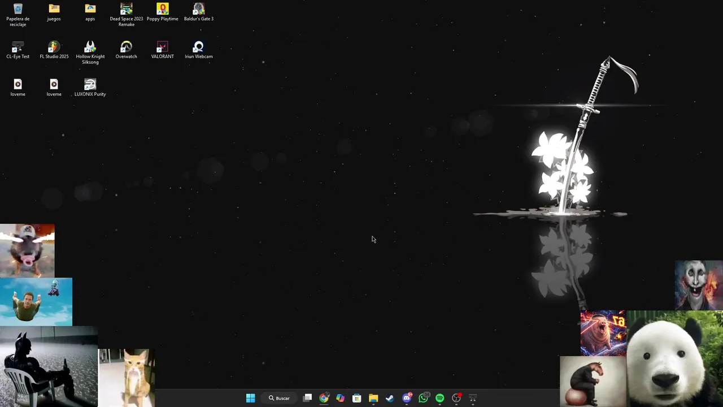Select the apps folder on desktop
Viewport: 723px width, 407px height.
coord(90,12)
